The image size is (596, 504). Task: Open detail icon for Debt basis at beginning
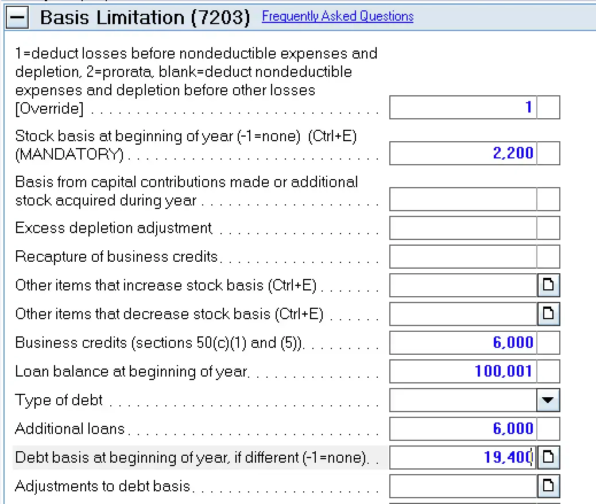point(548,458)
